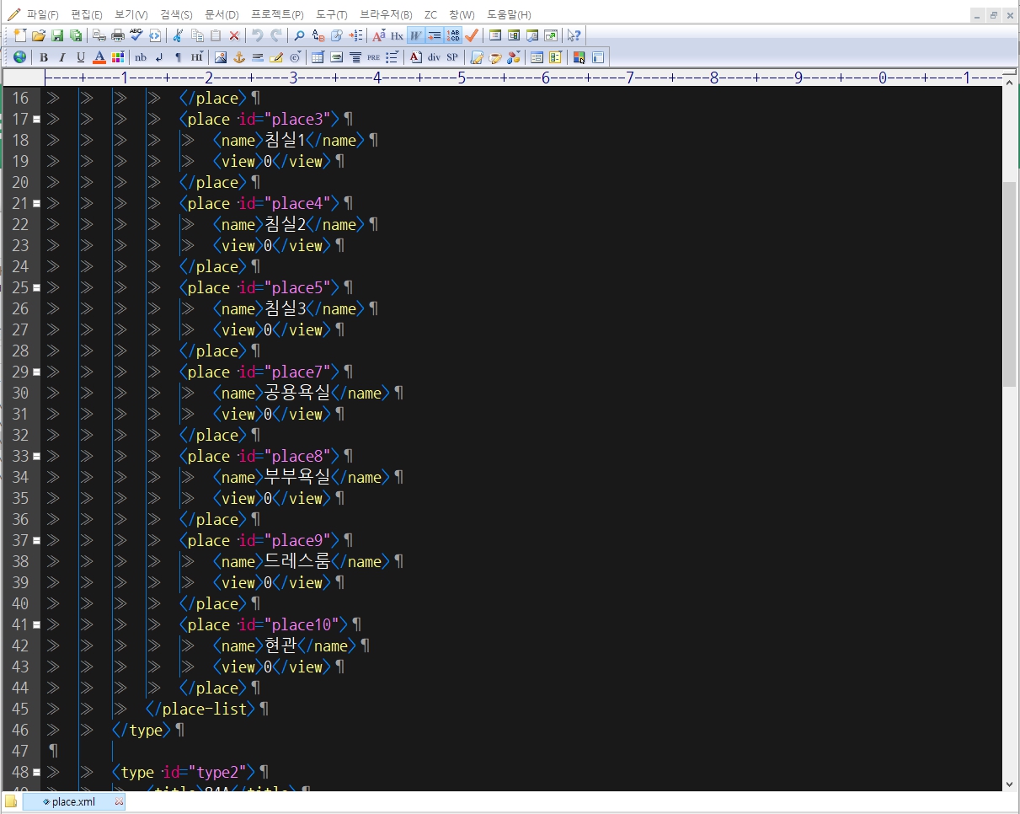The image size is (1020, 814).
Task: Click the SP span tag button
Action: tap(452, 57)
